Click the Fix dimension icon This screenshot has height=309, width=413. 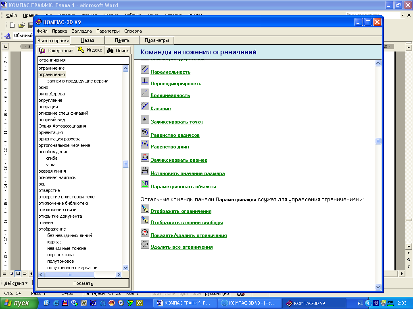coord(145,157)
